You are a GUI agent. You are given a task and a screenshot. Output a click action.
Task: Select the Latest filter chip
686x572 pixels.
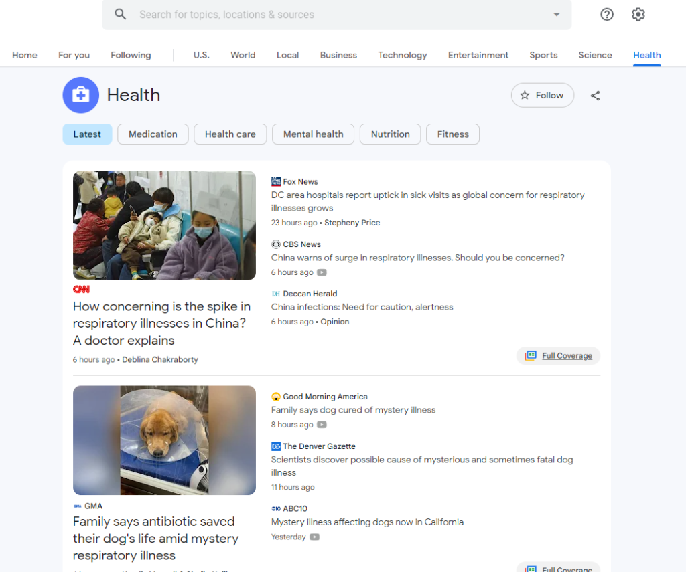pos(87,134)
